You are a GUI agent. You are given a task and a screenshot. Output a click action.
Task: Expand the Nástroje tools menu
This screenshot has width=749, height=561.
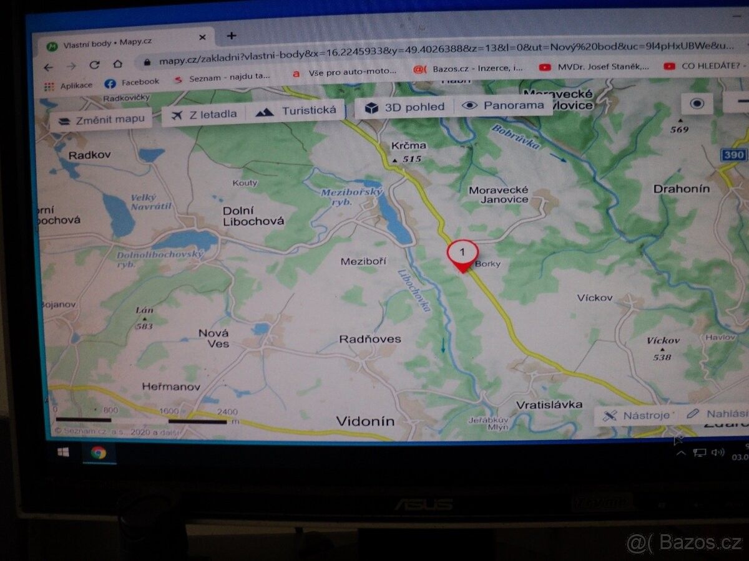(637, 415)
